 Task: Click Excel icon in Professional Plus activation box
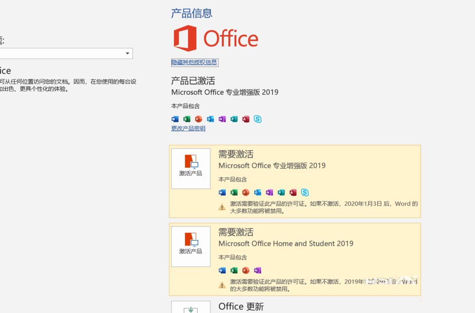(x=234, y=192)
